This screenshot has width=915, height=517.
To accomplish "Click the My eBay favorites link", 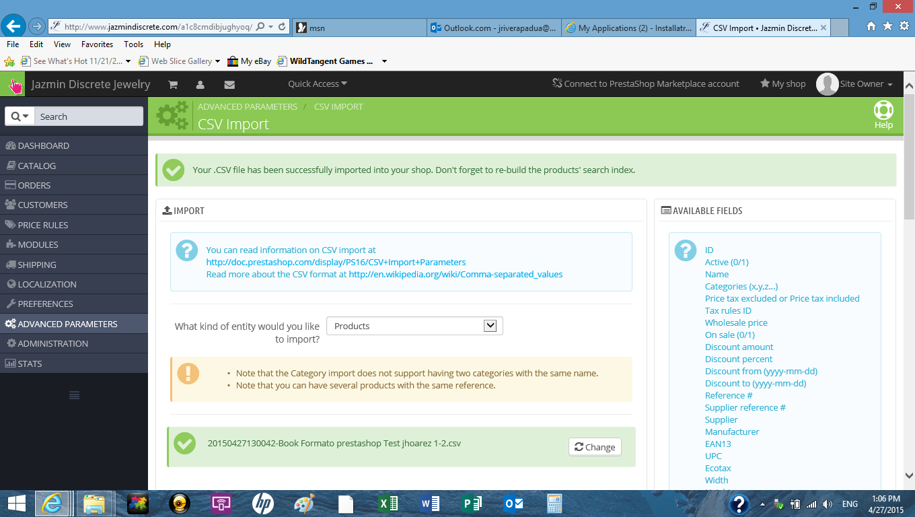I will (249, 61).
